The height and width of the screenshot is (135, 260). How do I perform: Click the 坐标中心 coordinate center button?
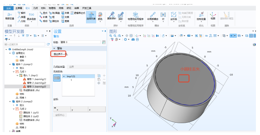60,115
